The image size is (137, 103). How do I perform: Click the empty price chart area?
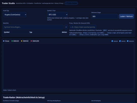tap(68, 66)
